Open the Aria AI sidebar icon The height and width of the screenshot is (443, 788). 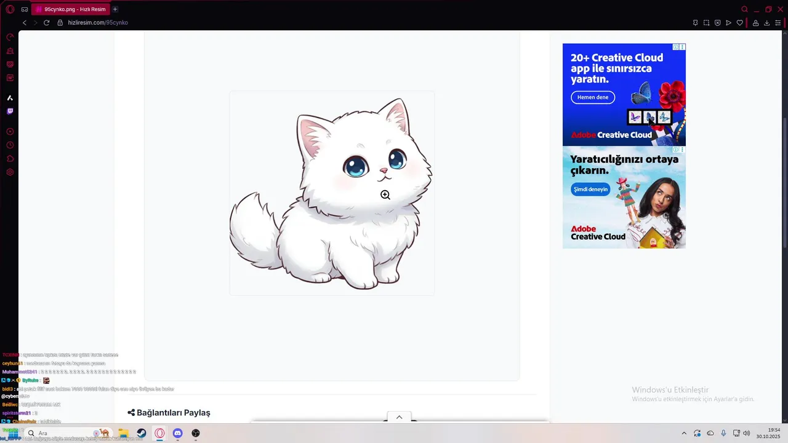click(10, 98)
